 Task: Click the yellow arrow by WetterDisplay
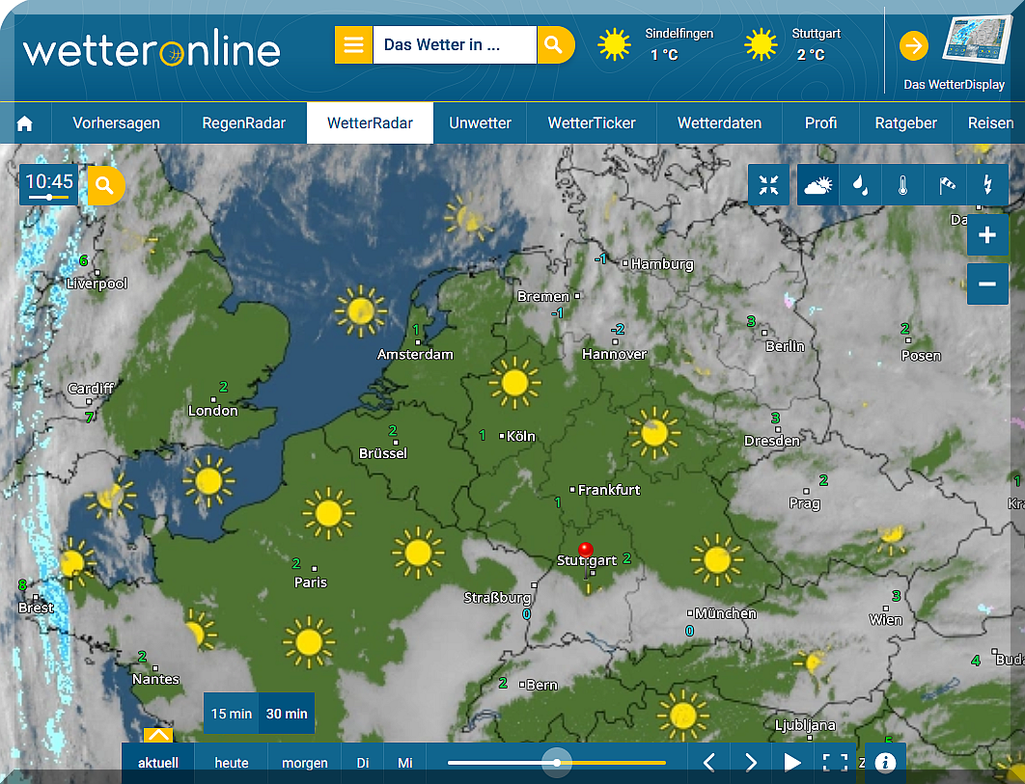point(913,45)
